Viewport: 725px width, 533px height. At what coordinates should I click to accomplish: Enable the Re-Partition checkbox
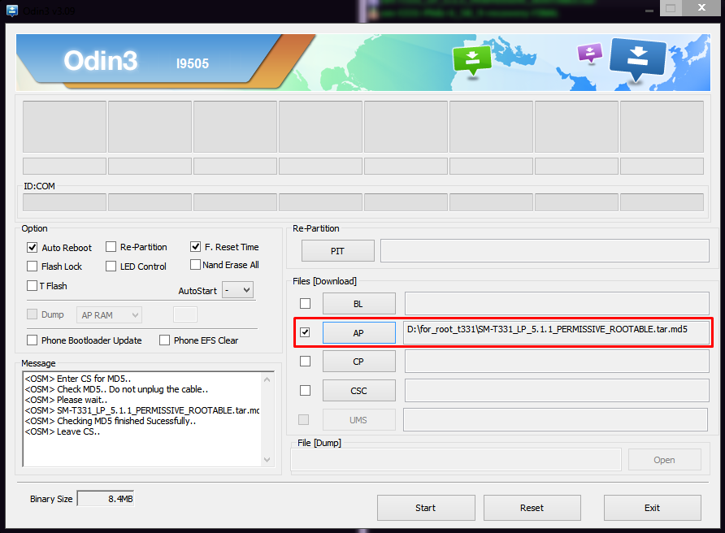[x=111, y=247]
